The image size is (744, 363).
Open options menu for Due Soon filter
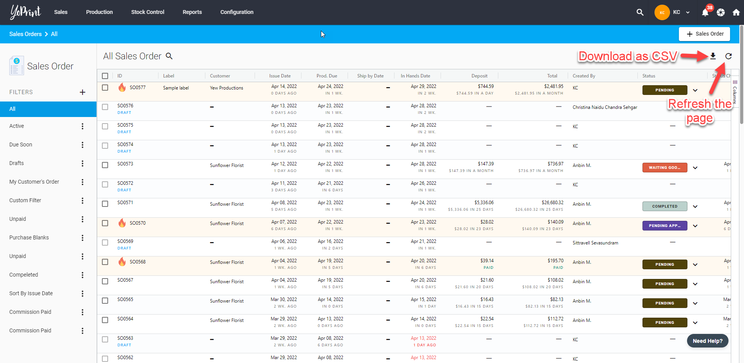83,145
